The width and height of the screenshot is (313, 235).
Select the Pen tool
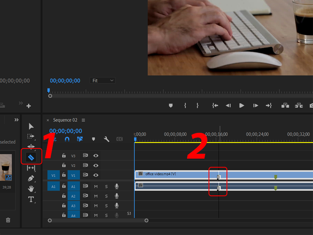pyautogui.click(x=31, y=178)
